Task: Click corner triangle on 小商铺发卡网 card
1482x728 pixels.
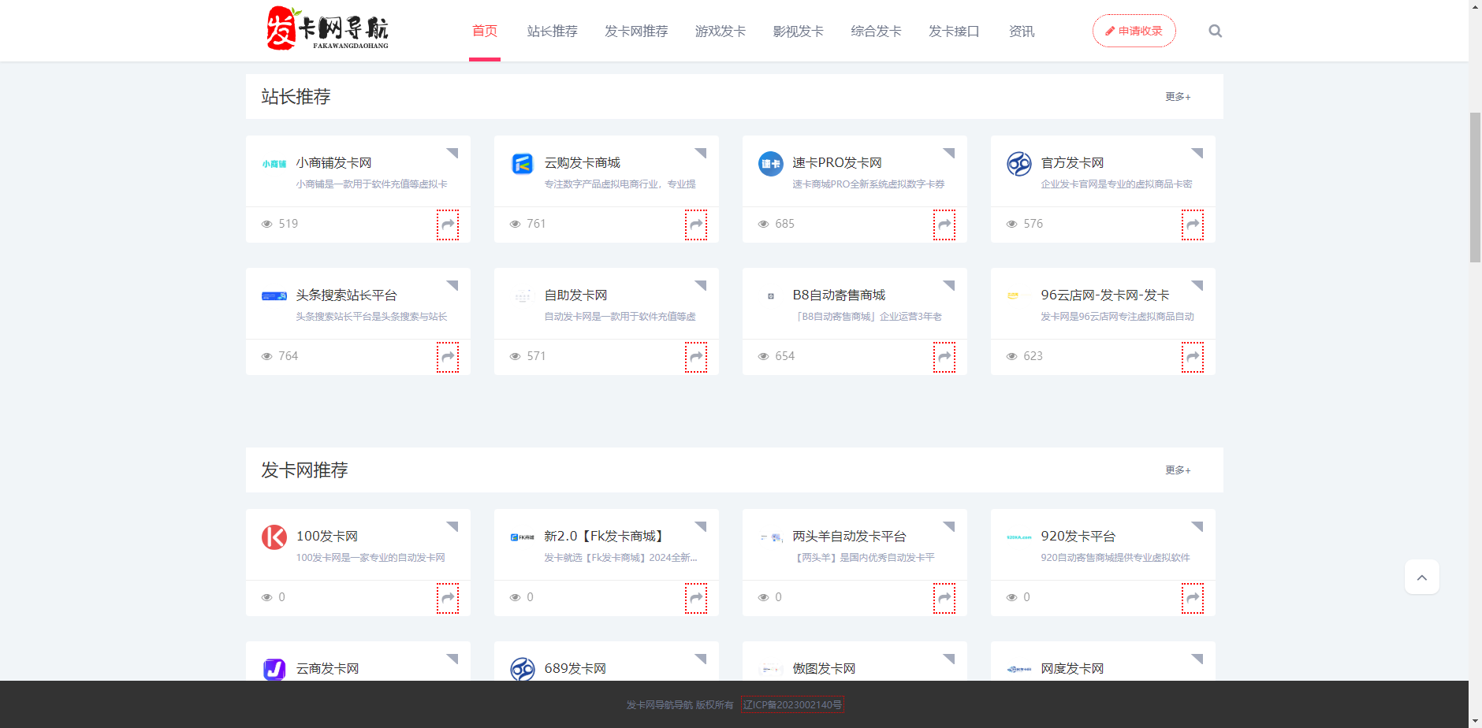Action: tap(453, 152)
